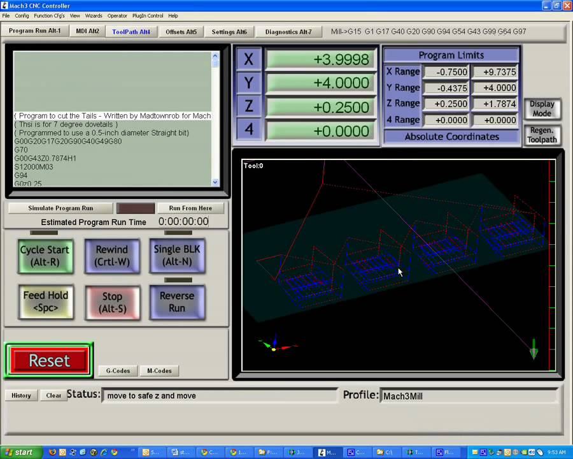Click the Display Mode button
The width and height of the screenshot is (573, 459).
click(542, 109)
